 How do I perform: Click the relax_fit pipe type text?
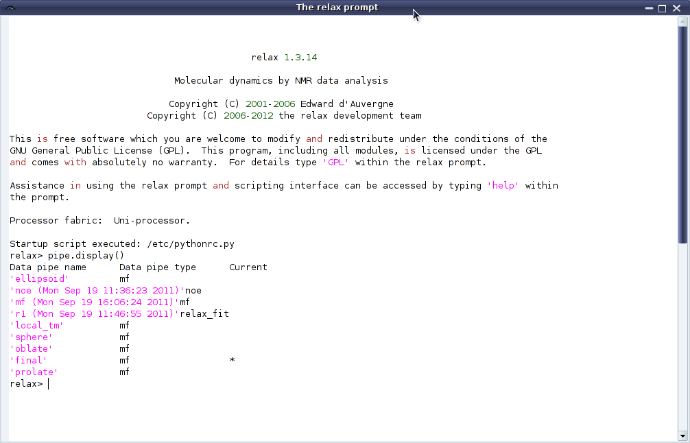tap(204, 314)
